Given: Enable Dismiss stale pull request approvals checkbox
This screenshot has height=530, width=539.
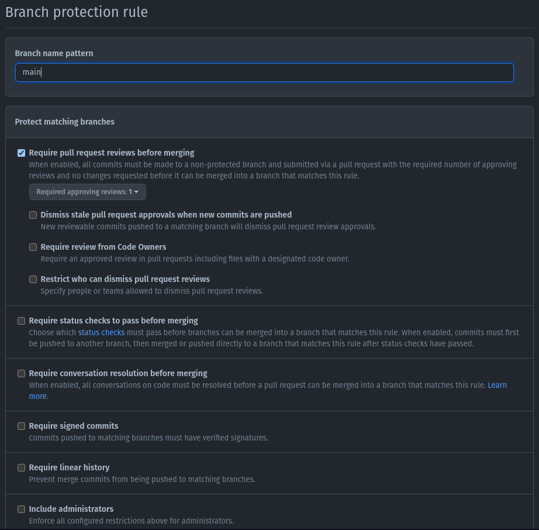Looking at the screenshot, I should point(33,215).
